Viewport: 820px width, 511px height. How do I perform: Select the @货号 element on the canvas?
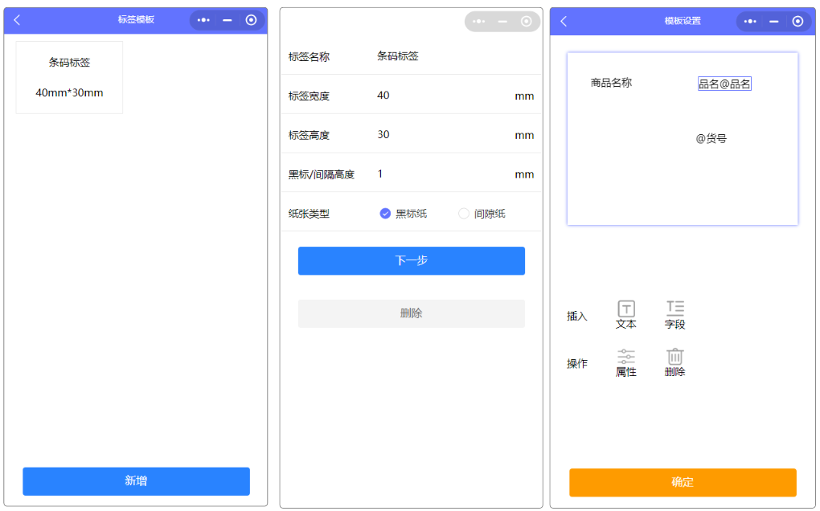pos(711,138)
